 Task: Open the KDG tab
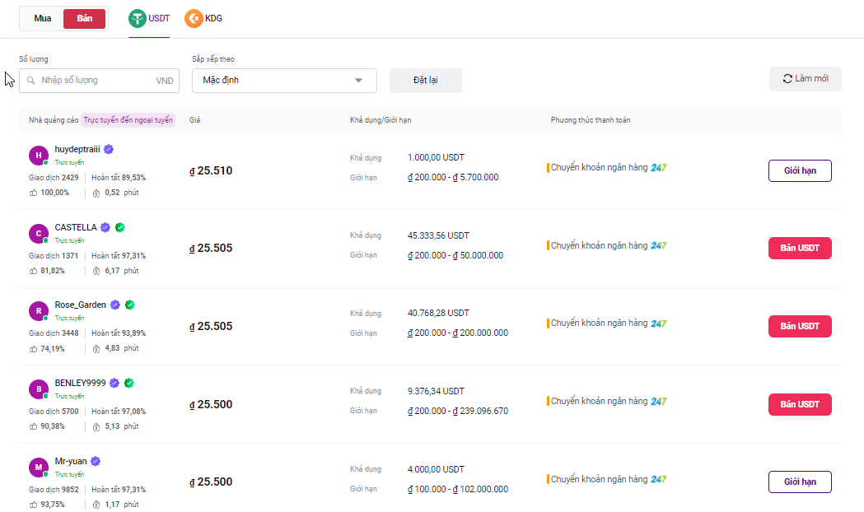pos(212,18)
